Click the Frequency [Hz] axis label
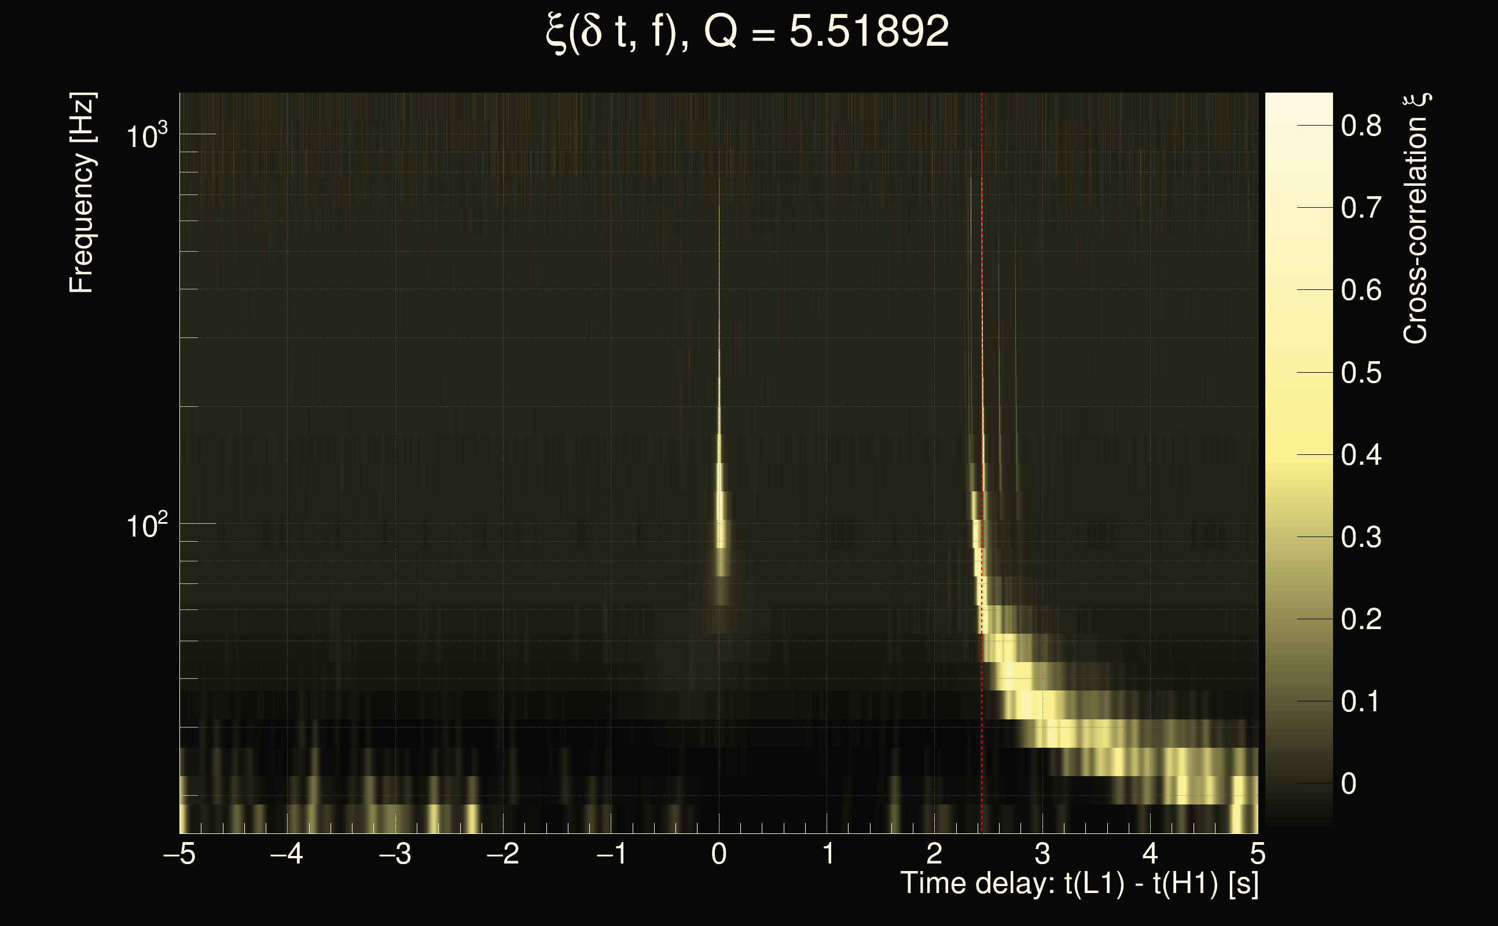This screenshot has width=1498, height=926. [82, 193]
